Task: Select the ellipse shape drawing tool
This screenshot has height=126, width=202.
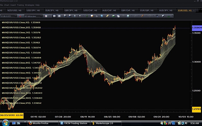Action: pos(150,16)
